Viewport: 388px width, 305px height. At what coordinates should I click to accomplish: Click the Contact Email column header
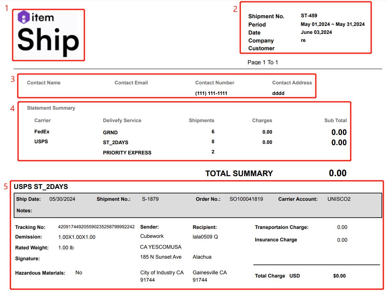point(131,83)
